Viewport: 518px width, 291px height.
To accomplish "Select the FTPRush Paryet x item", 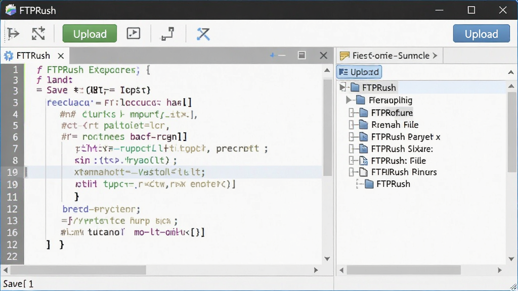I will coord(406,136).
